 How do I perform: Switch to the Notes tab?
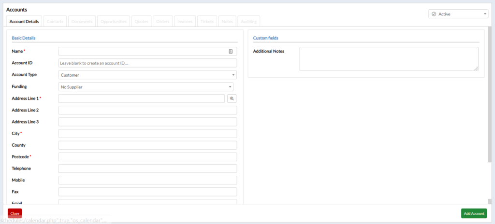(227, 22)
